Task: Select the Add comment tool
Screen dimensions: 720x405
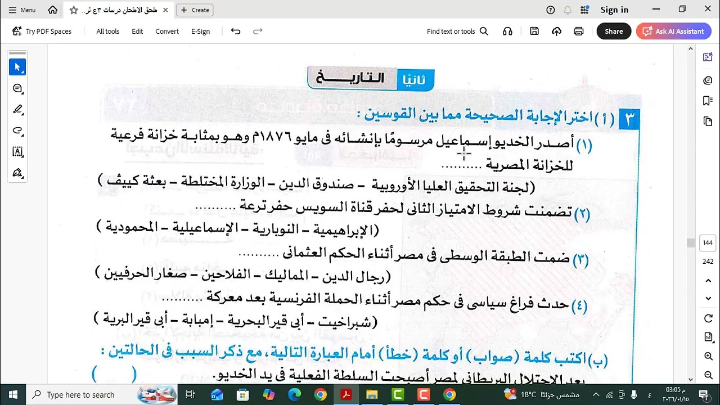Action: [x=17, y=88]
